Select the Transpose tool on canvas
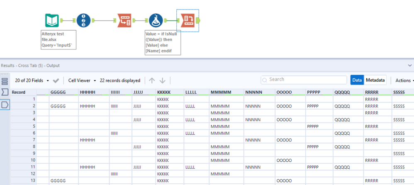Image resolution: width=414 pixels, height=185 pixels. pos(124,21)
